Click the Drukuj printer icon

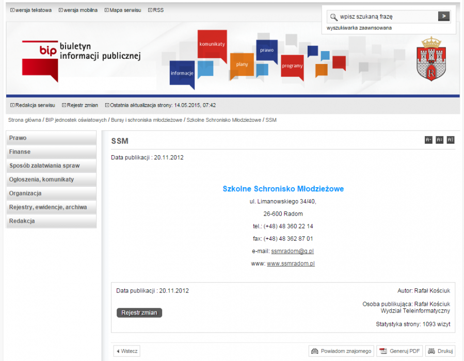coord(431,351)
